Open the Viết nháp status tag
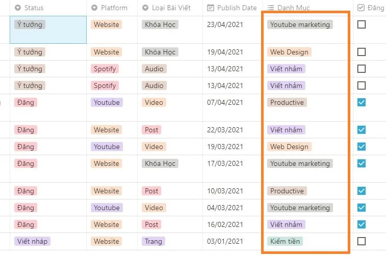 pyautogui.click(x=32, y=241)
